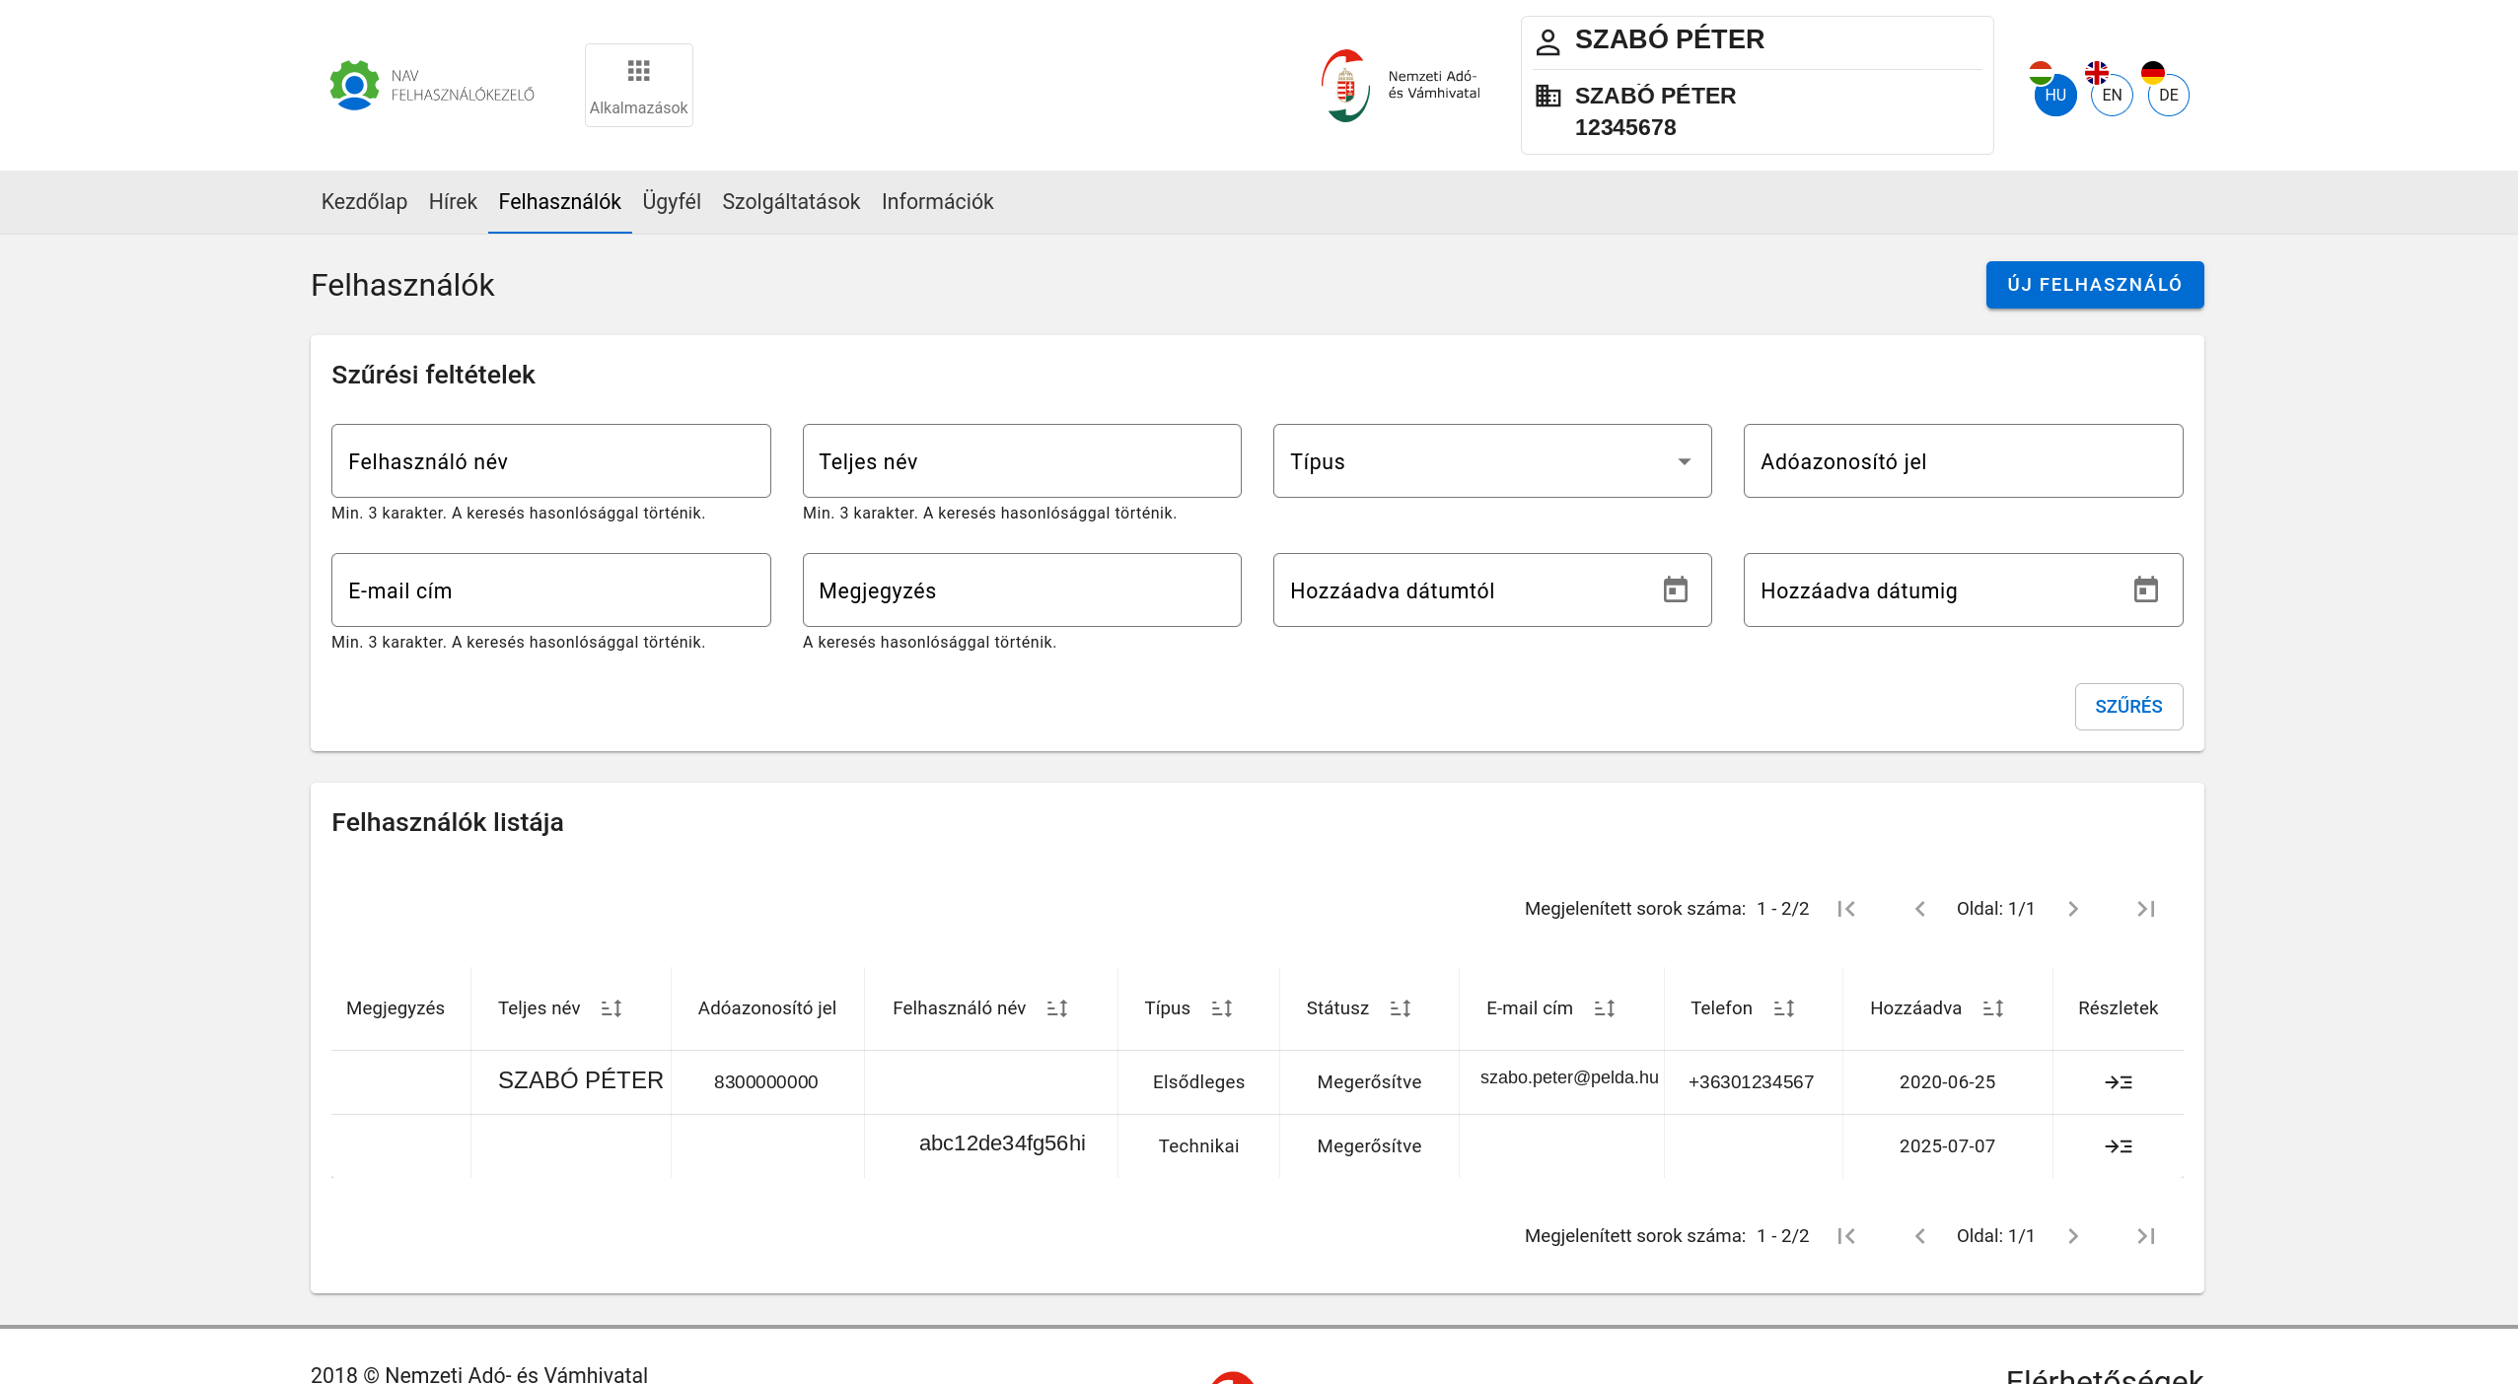Click the ÚJ FELHASZNÁLÓ button
This screenshot has height=1384, width=2518.
pos(2095,285)
